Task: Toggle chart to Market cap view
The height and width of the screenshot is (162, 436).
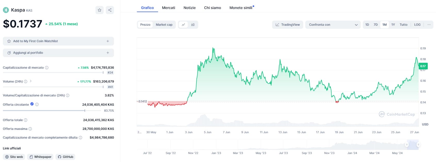Action: click(x=164, y=25)
